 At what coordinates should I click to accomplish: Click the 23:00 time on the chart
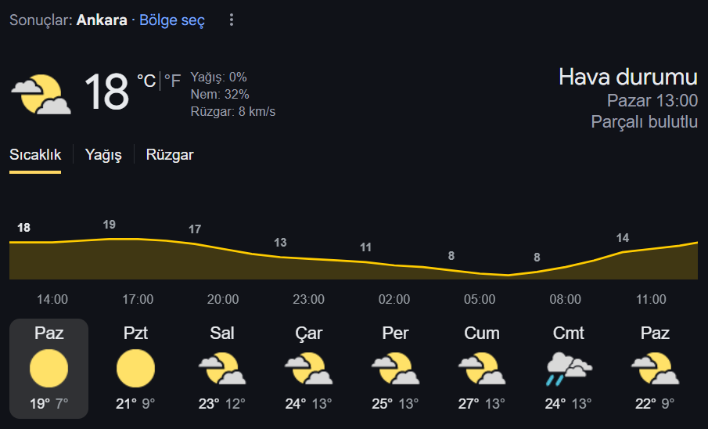pos(308,299)
